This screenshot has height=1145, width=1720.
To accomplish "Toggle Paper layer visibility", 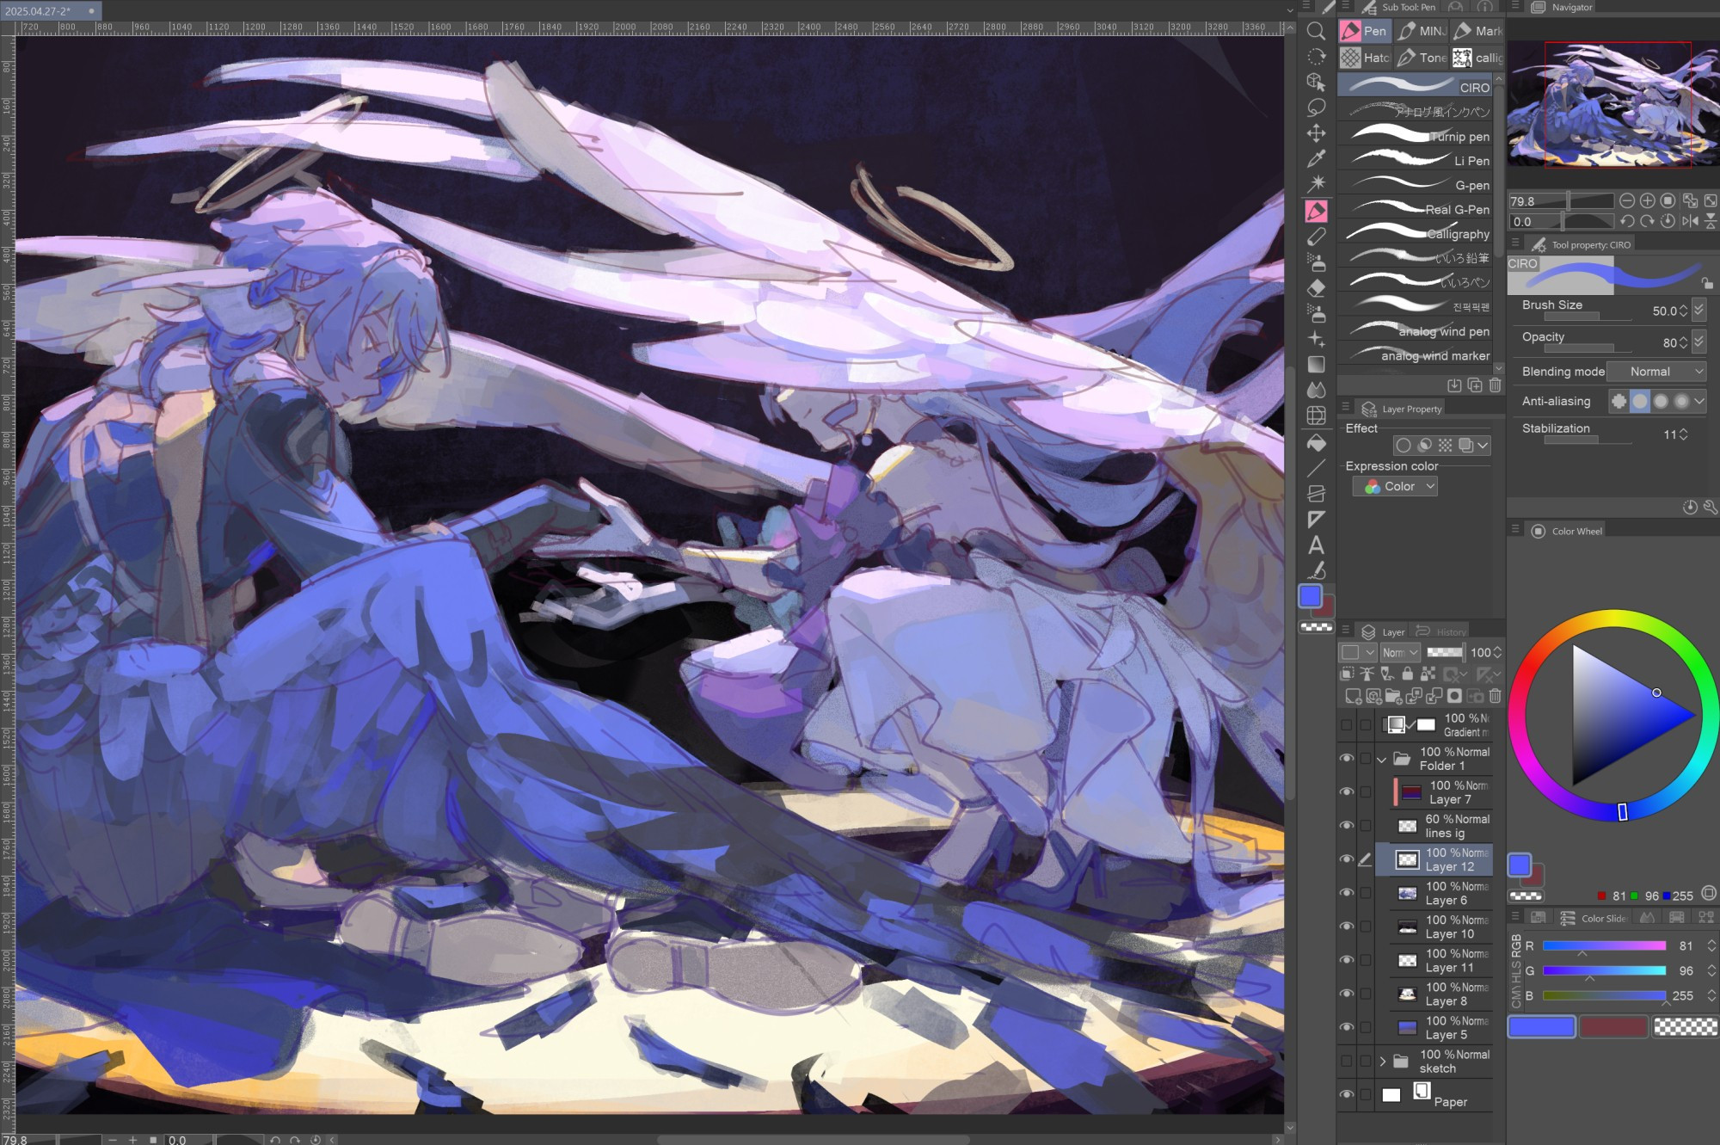I will click(x=1347, y=1094).
